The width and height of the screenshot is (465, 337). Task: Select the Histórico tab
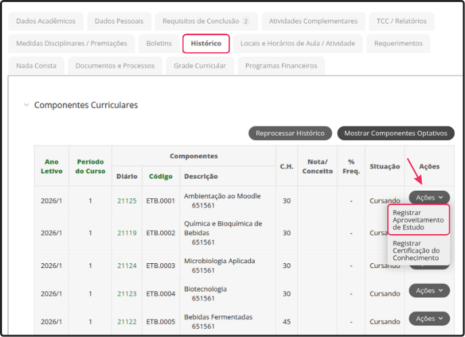point(206,43)
